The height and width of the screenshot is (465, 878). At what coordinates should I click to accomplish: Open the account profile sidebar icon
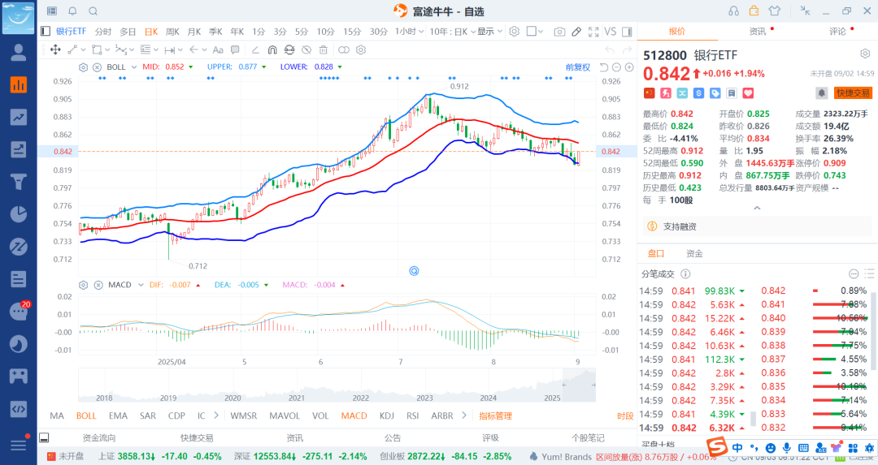[x=19, y=53]
